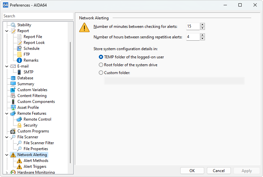Click the "Remote Control" label
The height and width of the screenshot is (177, 263).
point(37,119)
